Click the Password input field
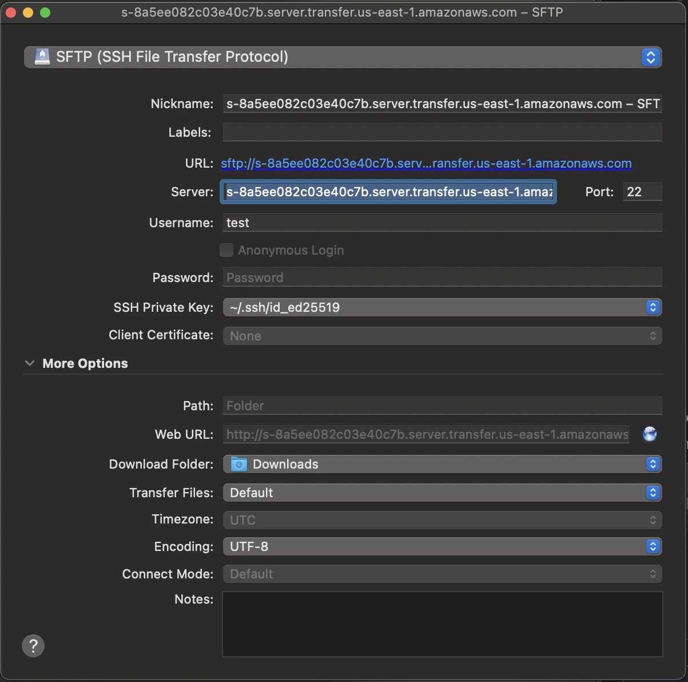This screenshot has width=688, height=682. pos(442,277)
